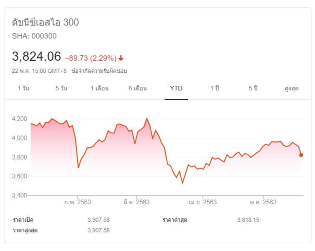The image size is (315, 251).
Task: Click the เม.ย. 2563 axis label
Action: 203,202
